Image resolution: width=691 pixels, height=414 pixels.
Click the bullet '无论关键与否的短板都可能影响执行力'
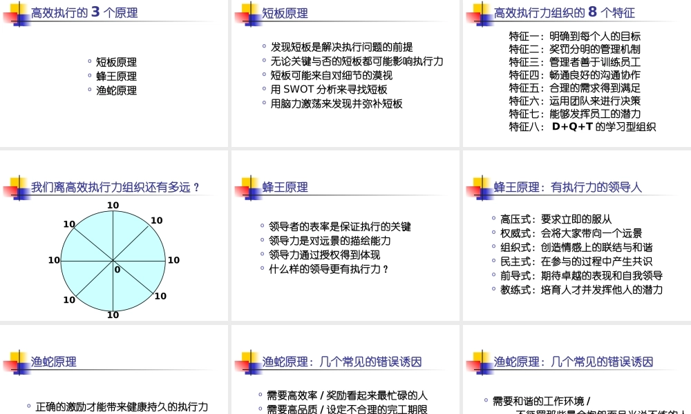[x=357, y=61]
